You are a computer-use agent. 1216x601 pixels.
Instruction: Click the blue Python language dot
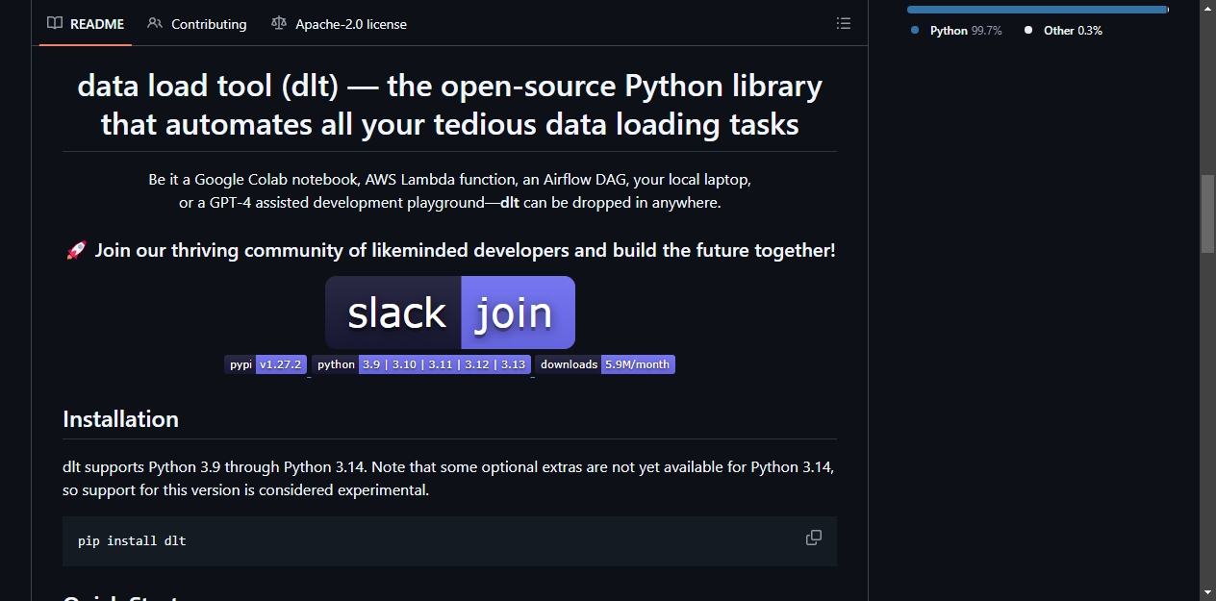pyautogui.click(x=915, y=31)
